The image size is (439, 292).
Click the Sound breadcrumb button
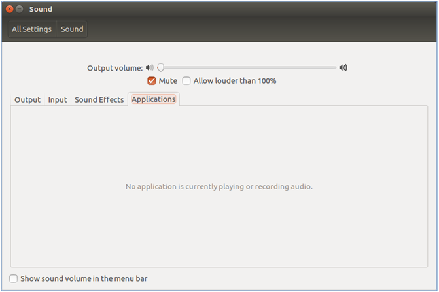[72, 29]
